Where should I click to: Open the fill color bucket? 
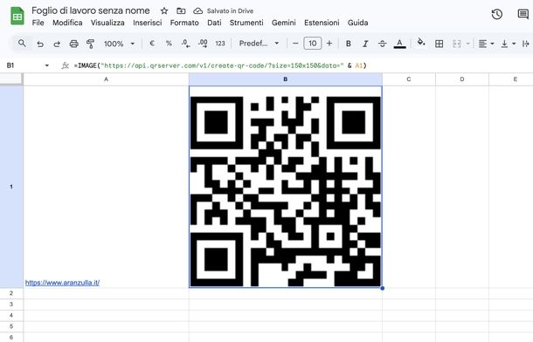coord(421,43)
